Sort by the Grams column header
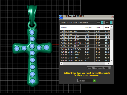 coord(89,27)
